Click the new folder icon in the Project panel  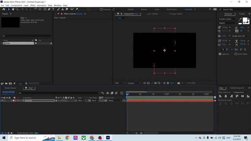6,83
